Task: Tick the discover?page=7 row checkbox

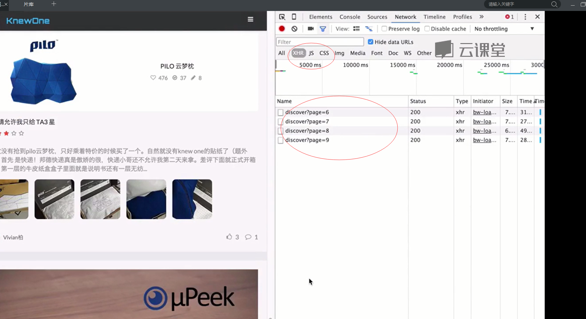Action: tap(280, 121)
